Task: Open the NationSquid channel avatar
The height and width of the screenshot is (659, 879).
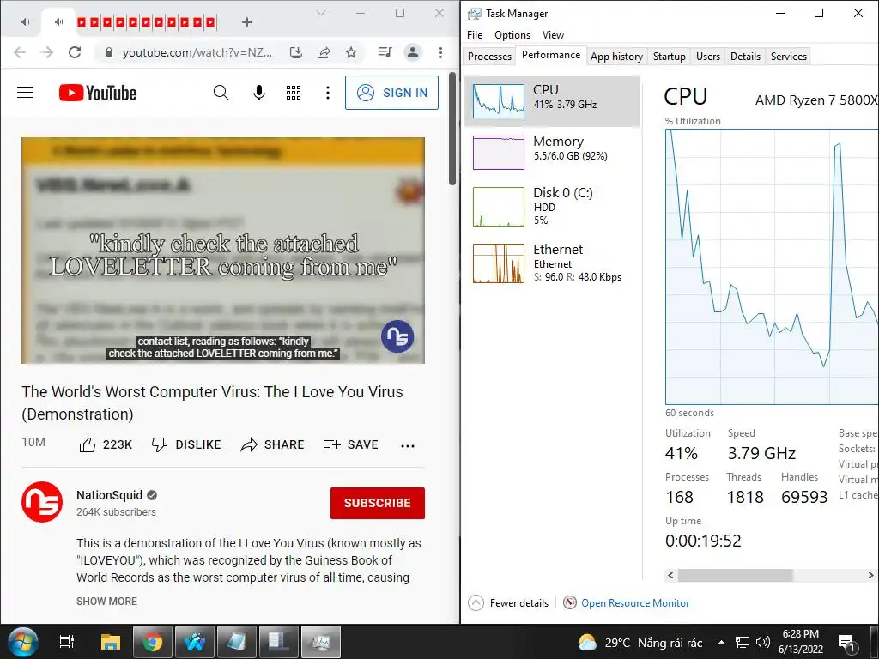Action: pyautogui.click(x=42, y=502)
